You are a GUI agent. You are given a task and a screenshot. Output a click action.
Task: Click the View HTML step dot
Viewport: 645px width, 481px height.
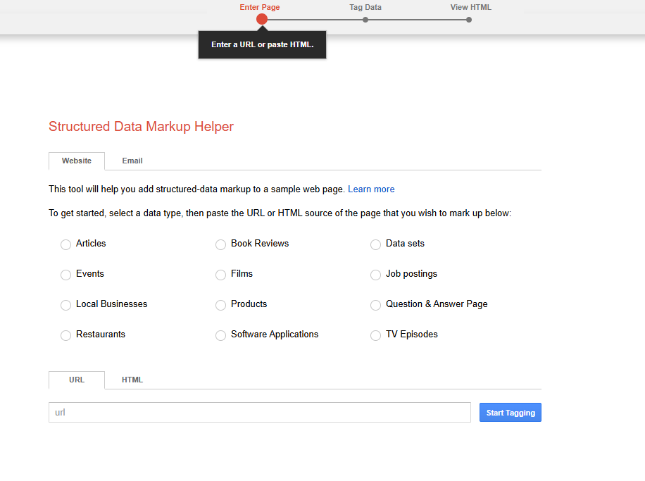point(469,20)
